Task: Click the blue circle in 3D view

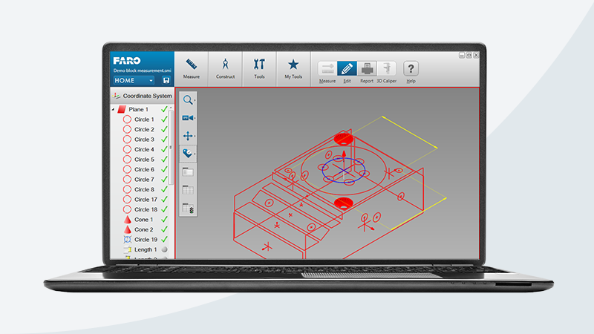Action: (343, 171)
